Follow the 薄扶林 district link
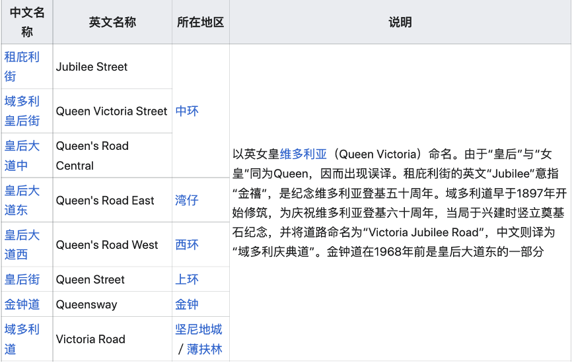This screenshot has width=572, height=363. [x=205, y=349]
